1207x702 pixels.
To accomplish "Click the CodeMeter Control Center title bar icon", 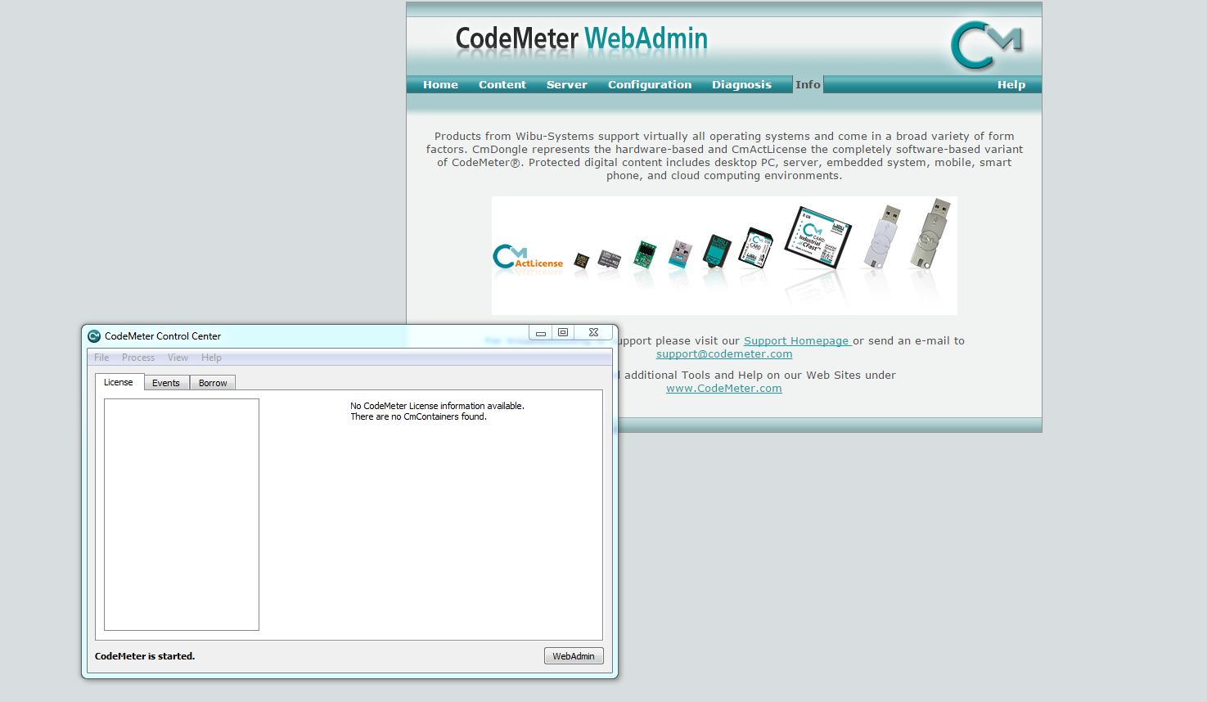I will [x=94, y=336].
